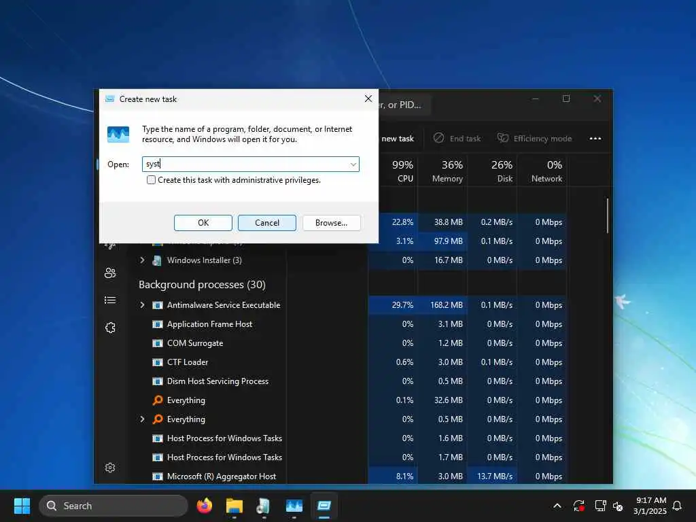
Task: Click the Task Manager search box
Action: pyautogui.click(x=404, y=105)
